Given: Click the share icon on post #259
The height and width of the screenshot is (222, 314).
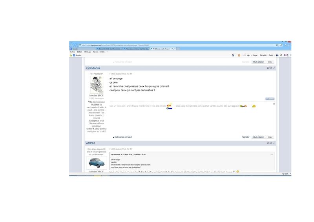Looking at the screenshot, I should [x=274, y=144].
